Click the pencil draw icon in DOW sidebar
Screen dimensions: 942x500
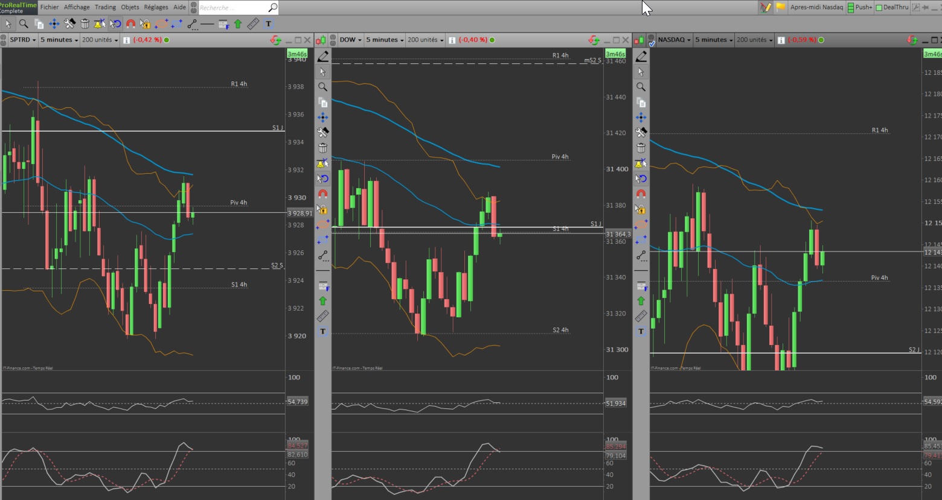(323, 56)
